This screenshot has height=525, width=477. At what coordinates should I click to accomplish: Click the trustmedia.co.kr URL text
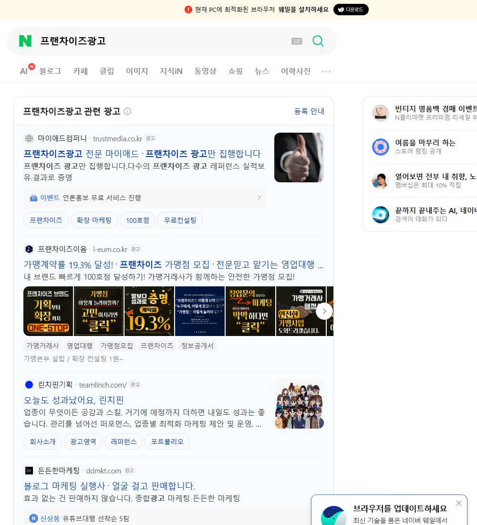pos(117,138)
